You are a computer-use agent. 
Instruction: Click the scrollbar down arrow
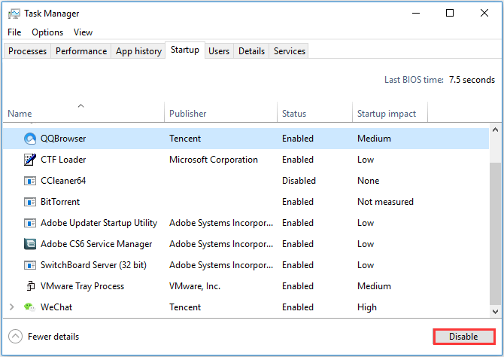pos(495,311)
